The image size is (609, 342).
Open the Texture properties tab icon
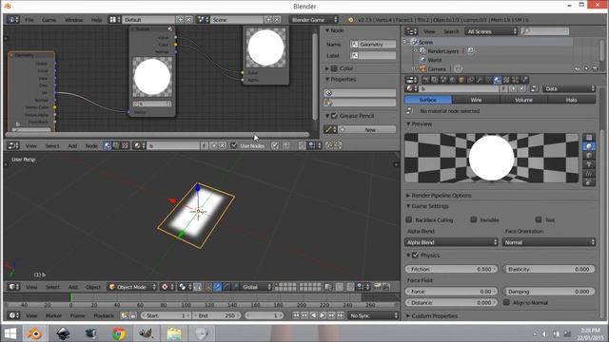click(x=506, y=80)
